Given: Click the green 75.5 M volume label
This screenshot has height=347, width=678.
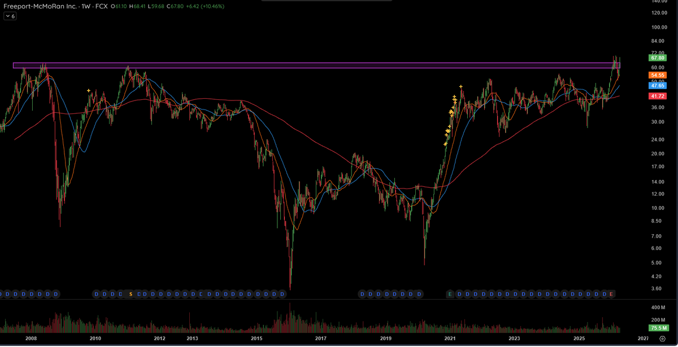Looking at the screenshot, I should point(658,328).
